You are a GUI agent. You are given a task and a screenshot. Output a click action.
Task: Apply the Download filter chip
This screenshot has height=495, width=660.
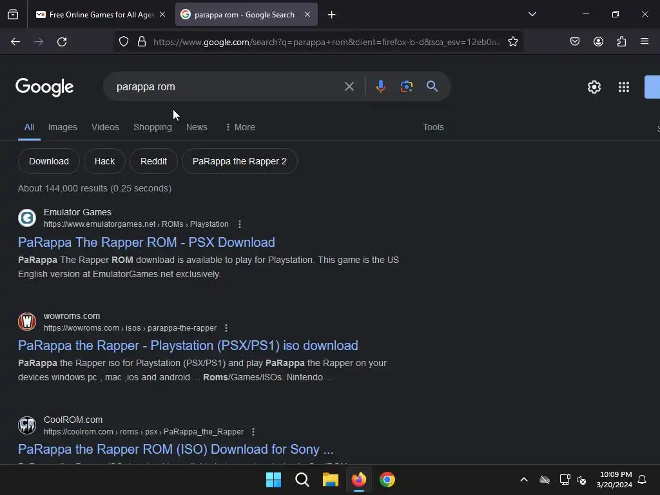[x=49, y=161]
